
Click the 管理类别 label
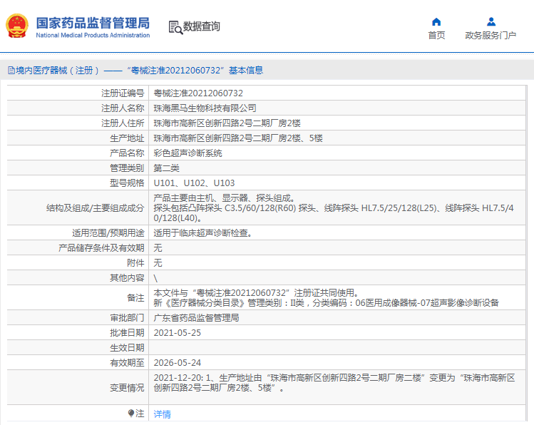pyautogui.click(x=127, y=168)
